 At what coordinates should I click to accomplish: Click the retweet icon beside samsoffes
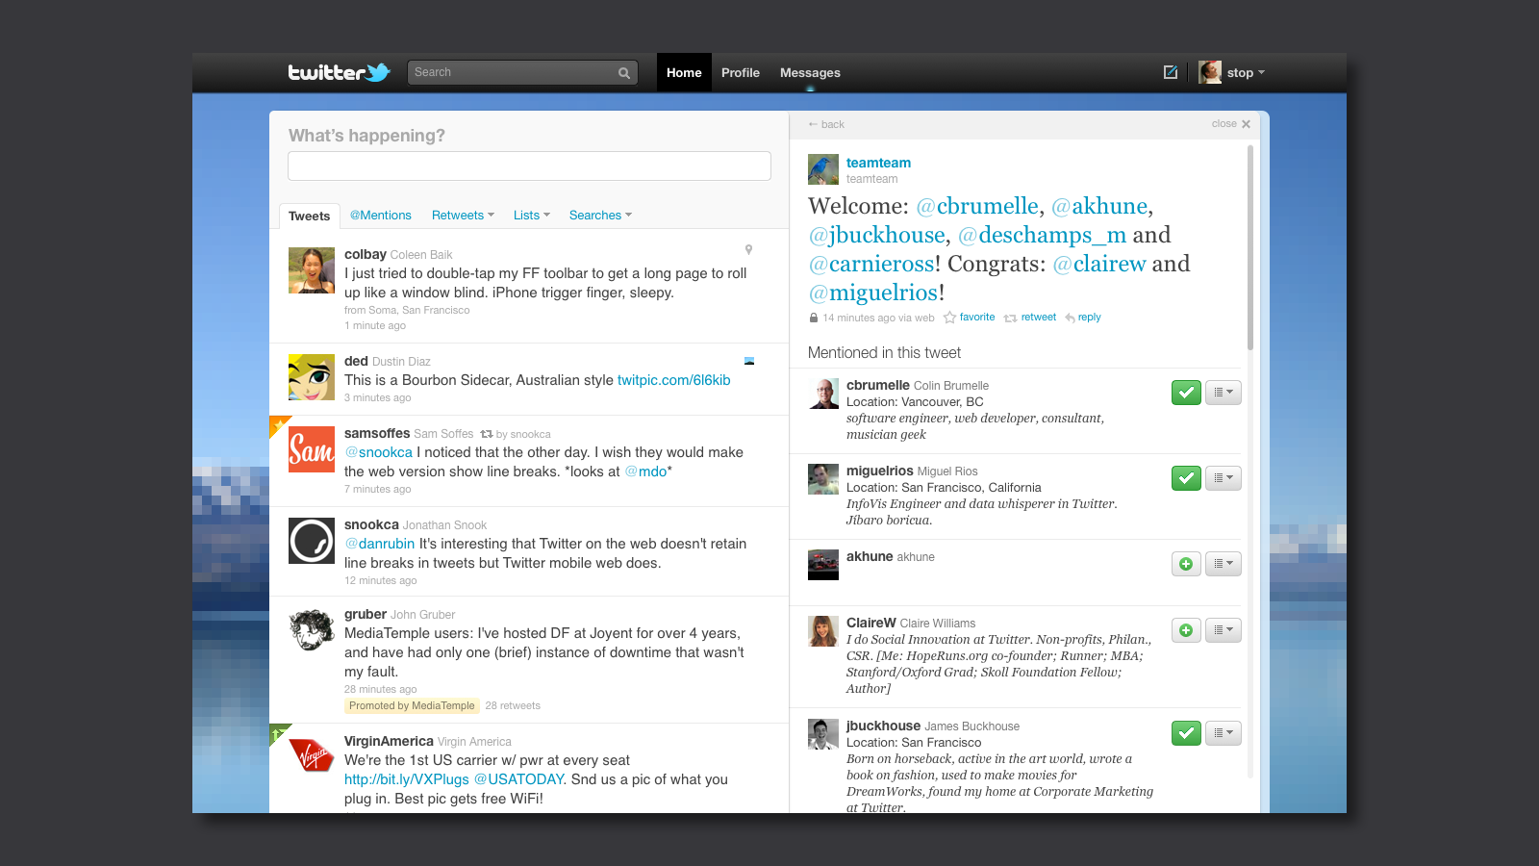click(487, 434)
